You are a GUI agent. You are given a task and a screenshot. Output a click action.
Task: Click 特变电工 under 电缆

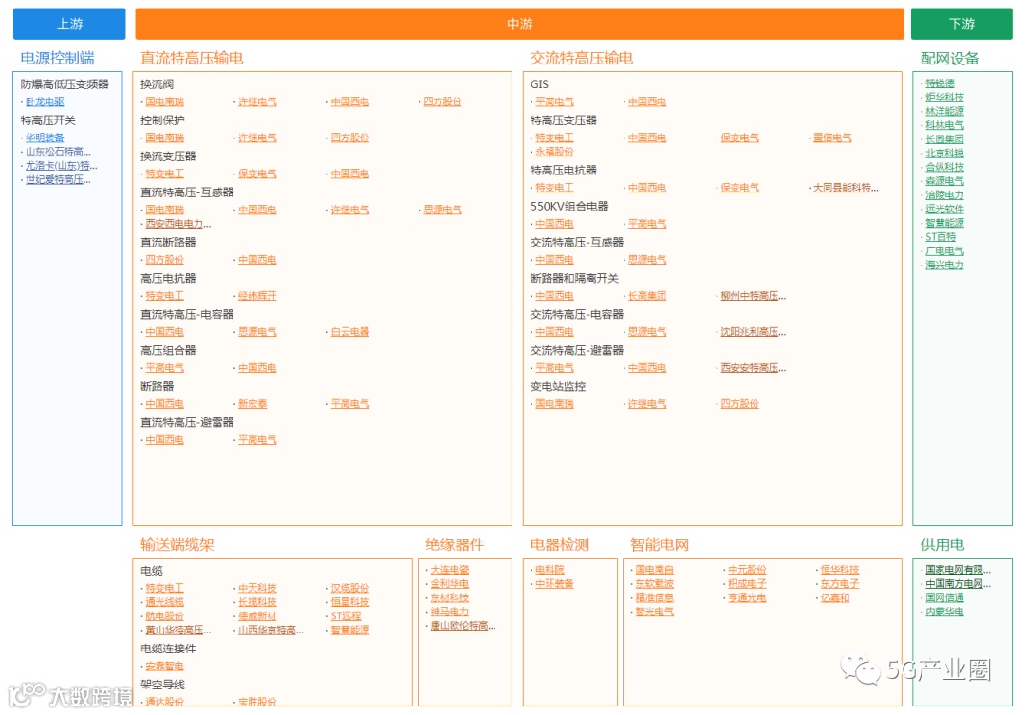pyautogui.click(x=165, y=588)
